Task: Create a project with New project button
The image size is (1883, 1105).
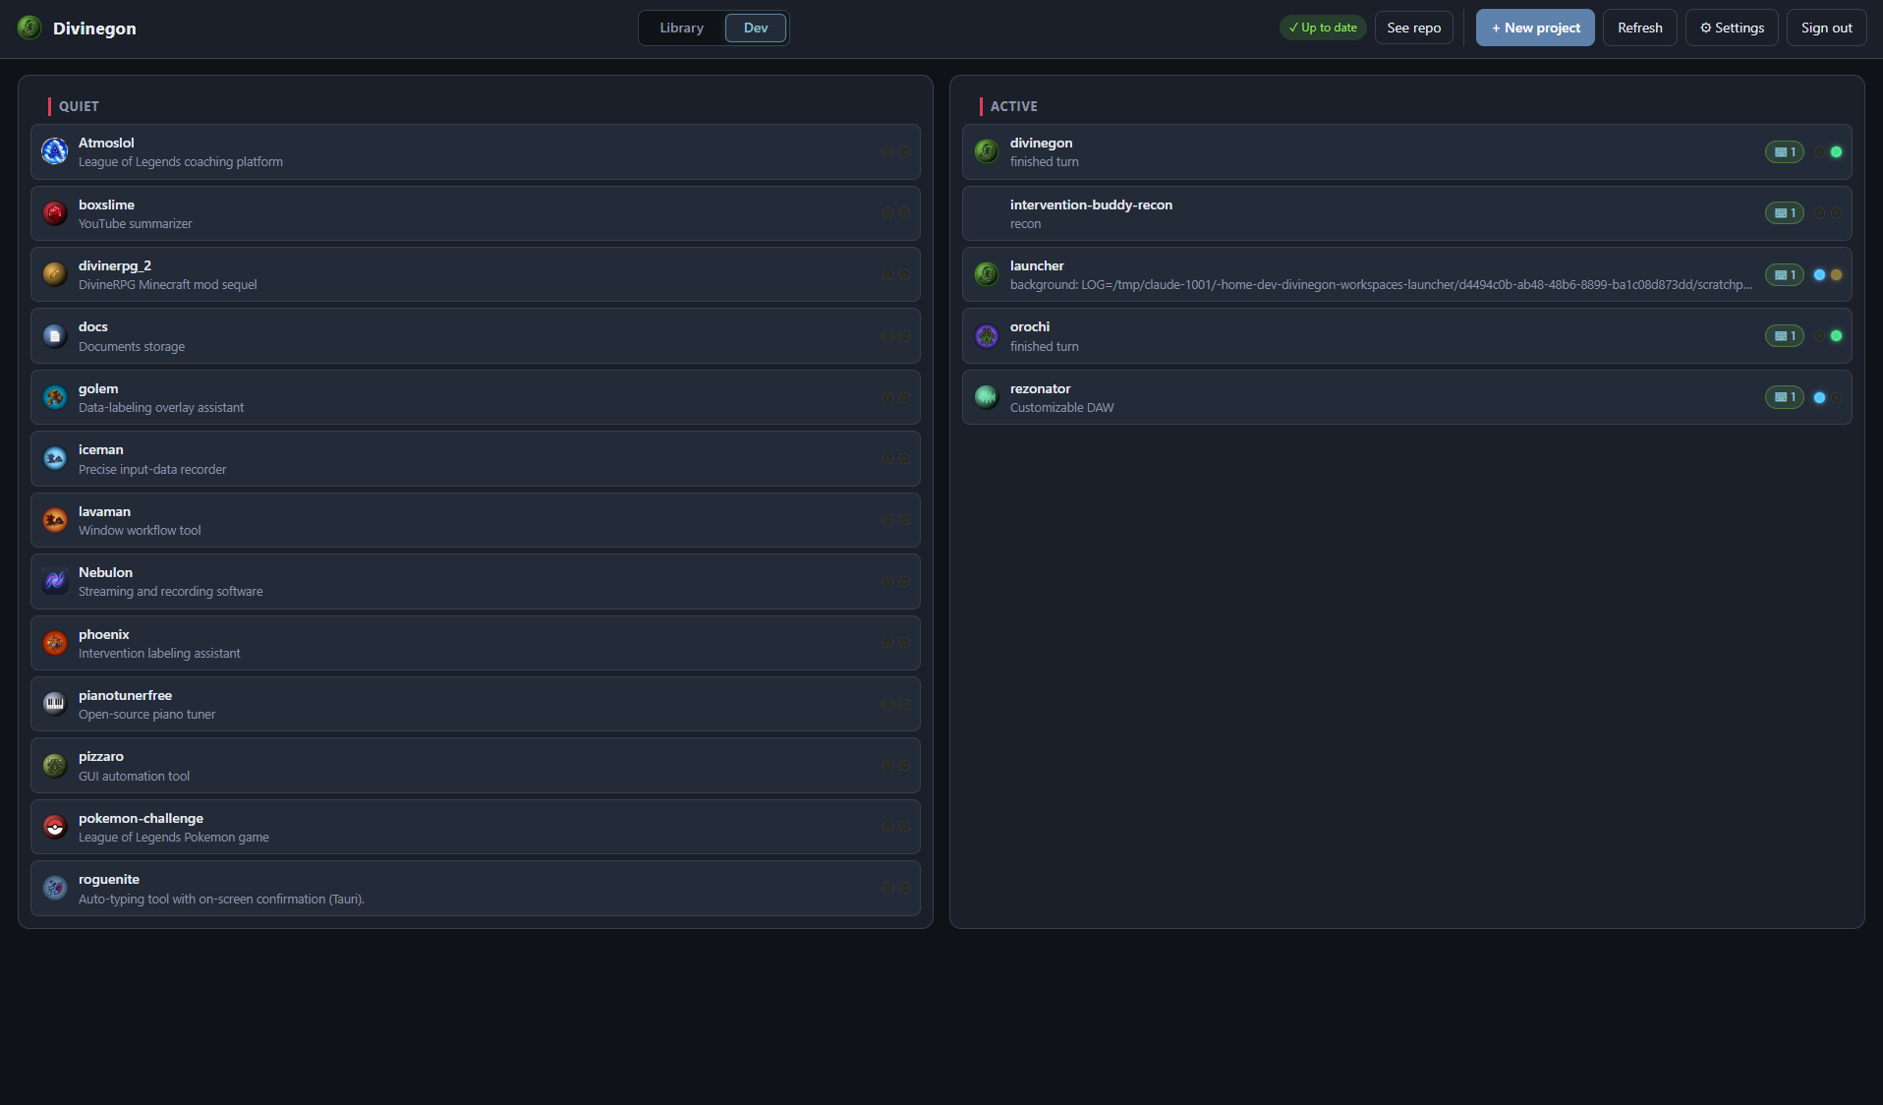Action: point(1535,28)
